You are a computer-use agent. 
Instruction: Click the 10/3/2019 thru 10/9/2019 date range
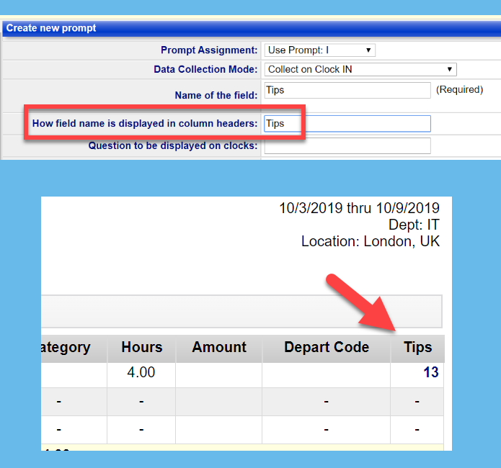coord(359,210)
